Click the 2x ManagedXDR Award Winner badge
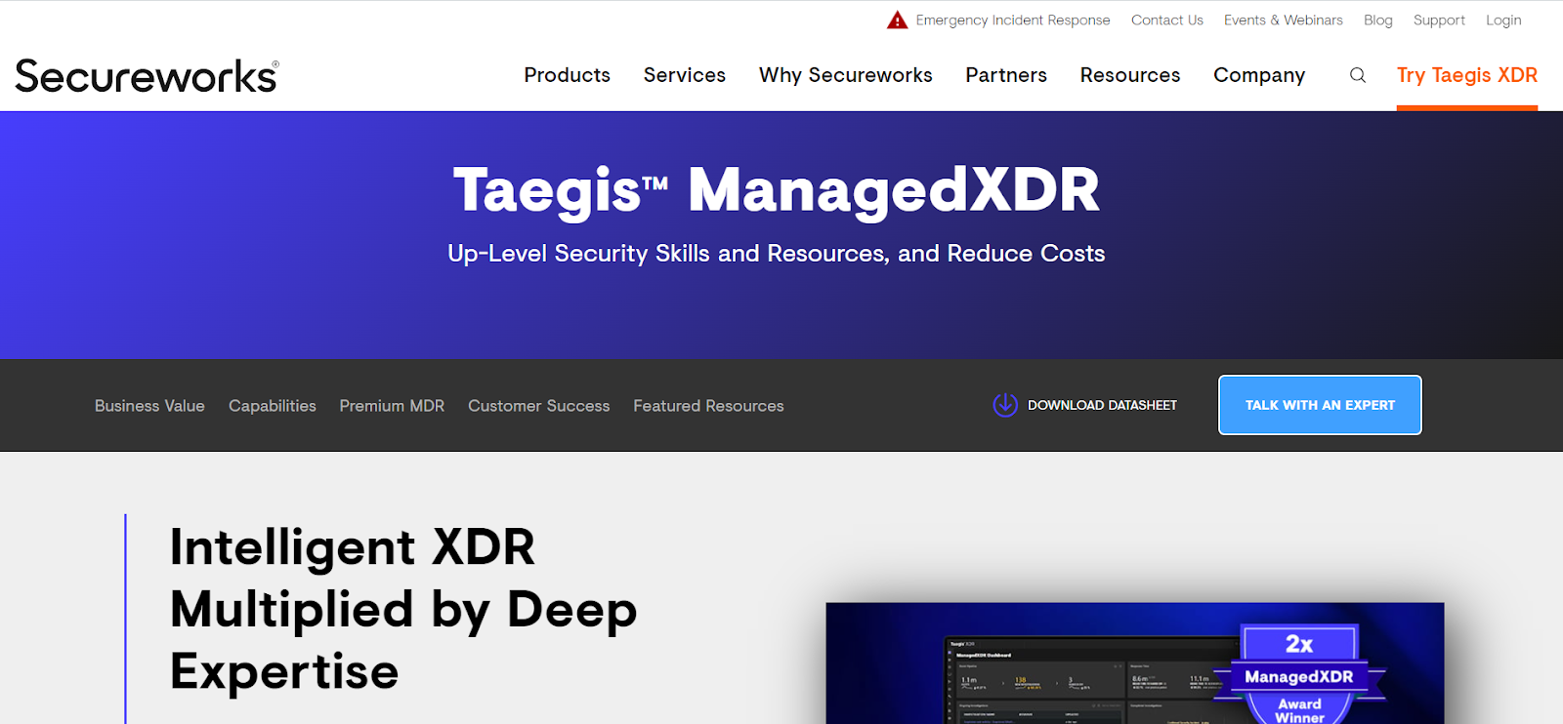Image resolution: width=1563 pixels, height=724 pixels. [x=1299, y=674]
